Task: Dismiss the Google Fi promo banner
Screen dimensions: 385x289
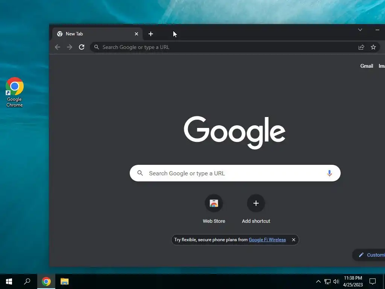Action: [293, 240]
